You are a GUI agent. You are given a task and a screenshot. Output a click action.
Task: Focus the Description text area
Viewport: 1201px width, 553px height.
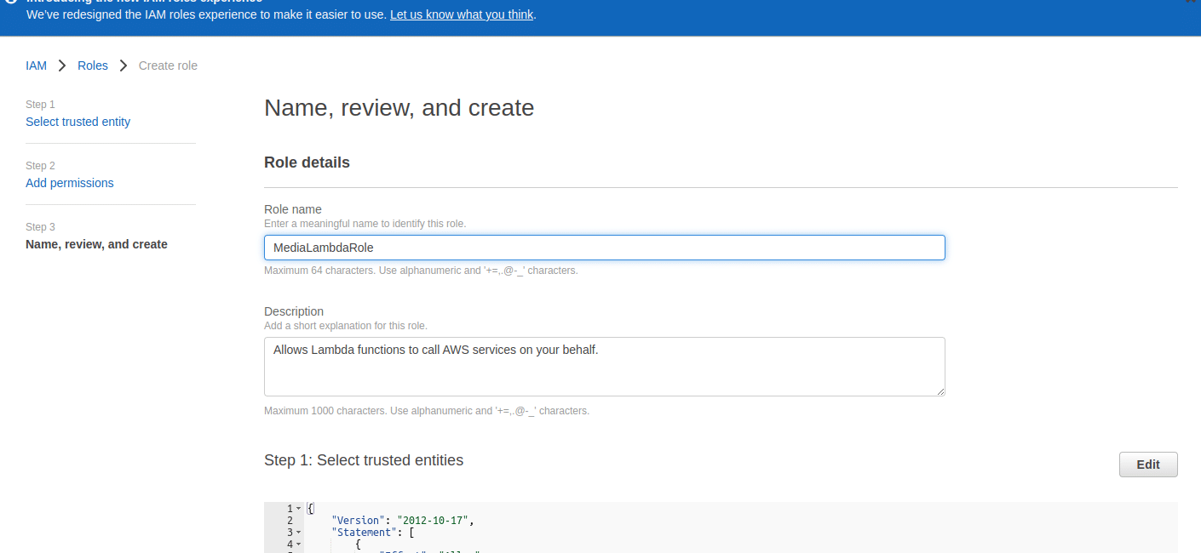pos(604,367)
